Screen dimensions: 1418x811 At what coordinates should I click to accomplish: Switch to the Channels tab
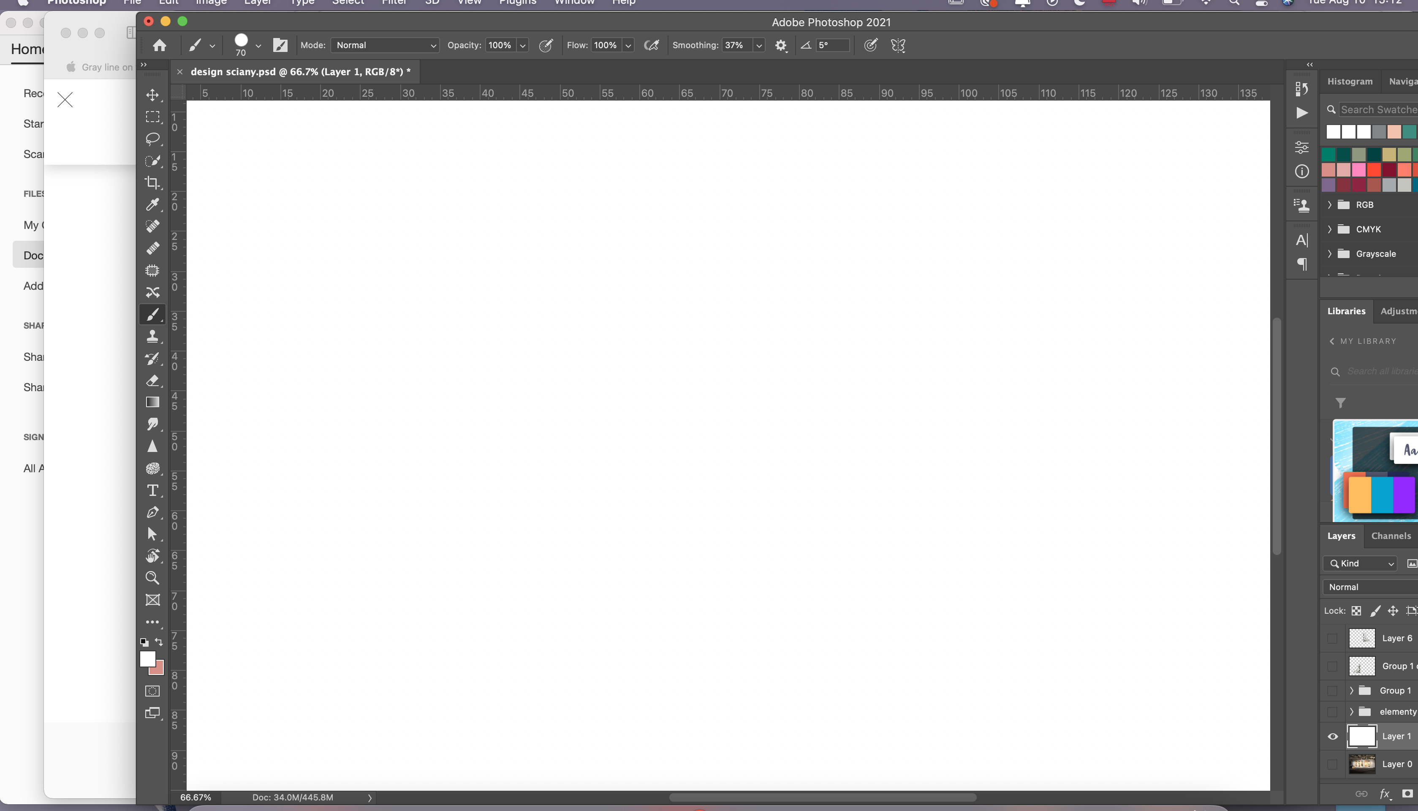click(1391, 536)
